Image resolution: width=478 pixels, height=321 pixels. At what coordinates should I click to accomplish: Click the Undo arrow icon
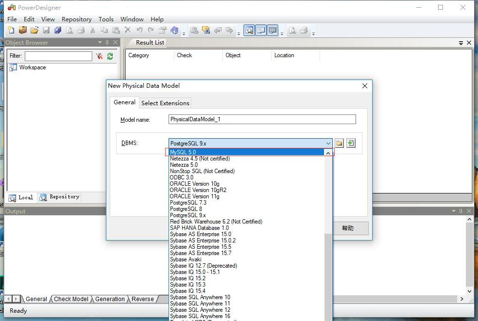[139, 30]
